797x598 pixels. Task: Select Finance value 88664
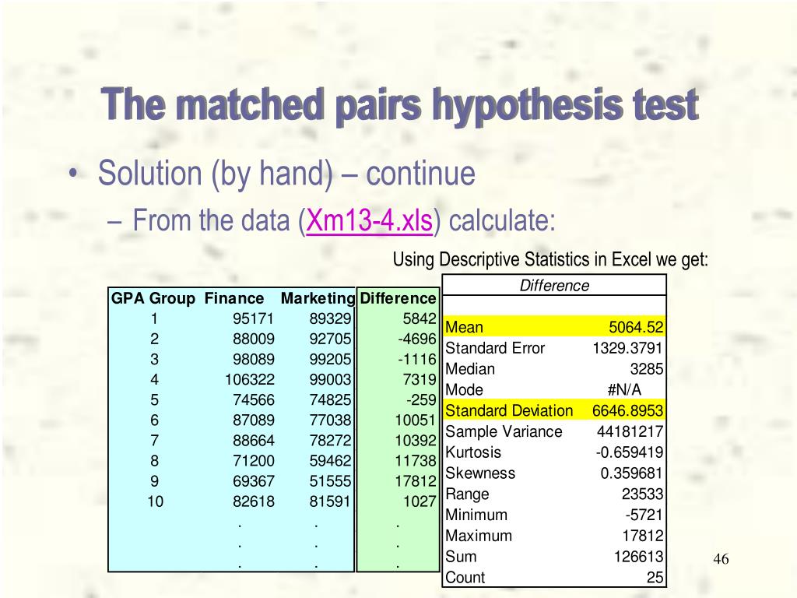coord(254,441)
